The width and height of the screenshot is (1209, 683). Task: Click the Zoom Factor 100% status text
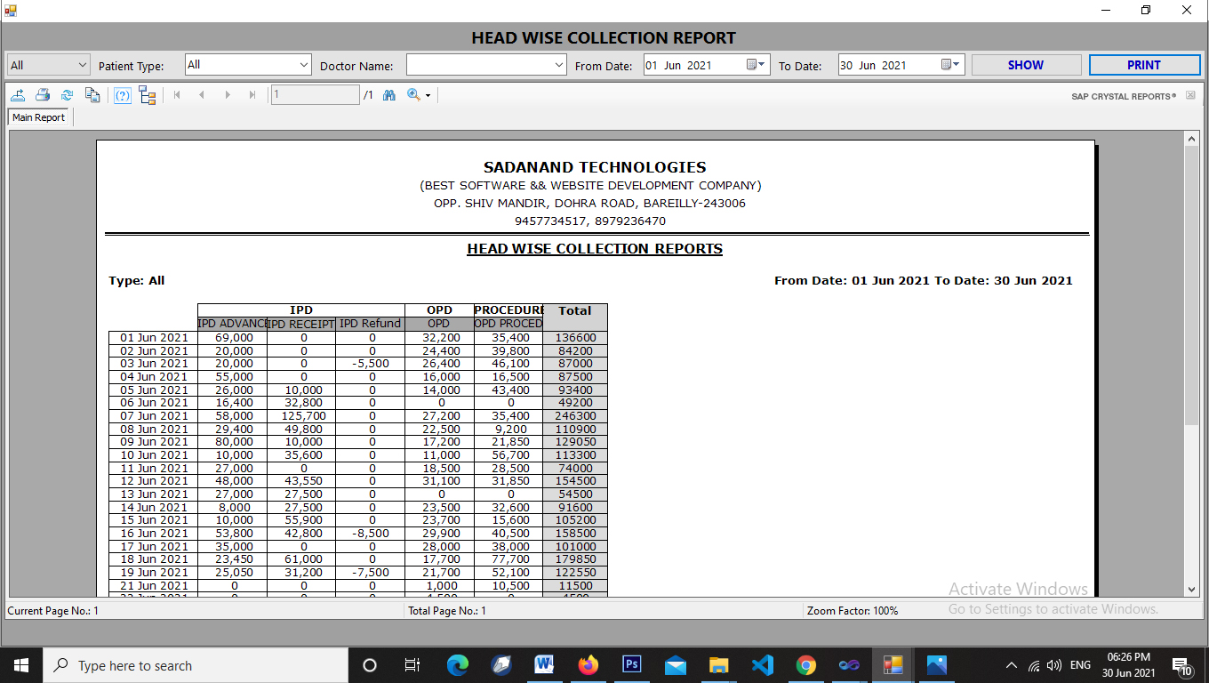point(853,611)
